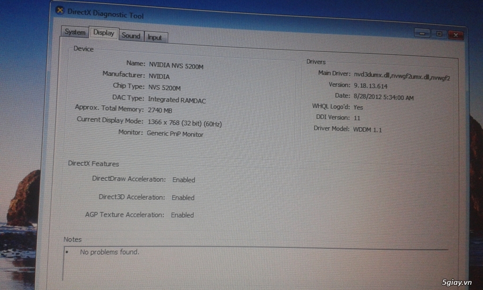Click the DDI Version value 11
This screenshot has width=483, height=290.
coord(357,118)
